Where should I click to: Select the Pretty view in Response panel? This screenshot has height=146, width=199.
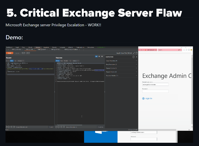click(x=58, y=60)
